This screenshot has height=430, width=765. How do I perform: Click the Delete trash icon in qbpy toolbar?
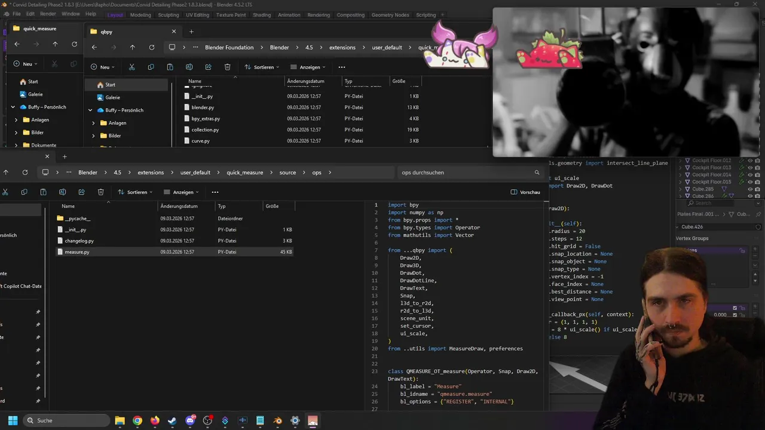[227, 67]
